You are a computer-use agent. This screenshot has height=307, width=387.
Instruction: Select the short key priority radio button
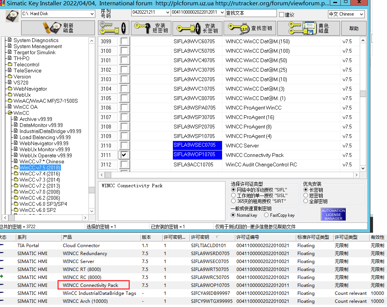click(306, 195)
